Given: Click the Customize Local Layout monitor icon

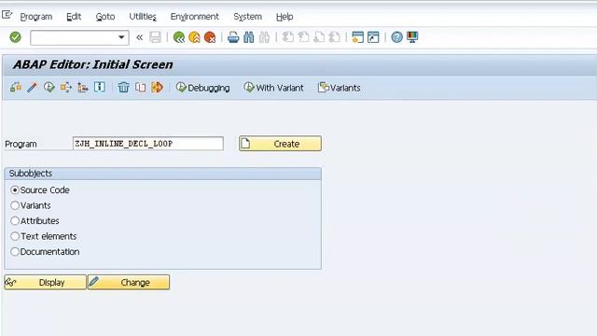Looking at the screenshot, I should (x=412, y=37).
